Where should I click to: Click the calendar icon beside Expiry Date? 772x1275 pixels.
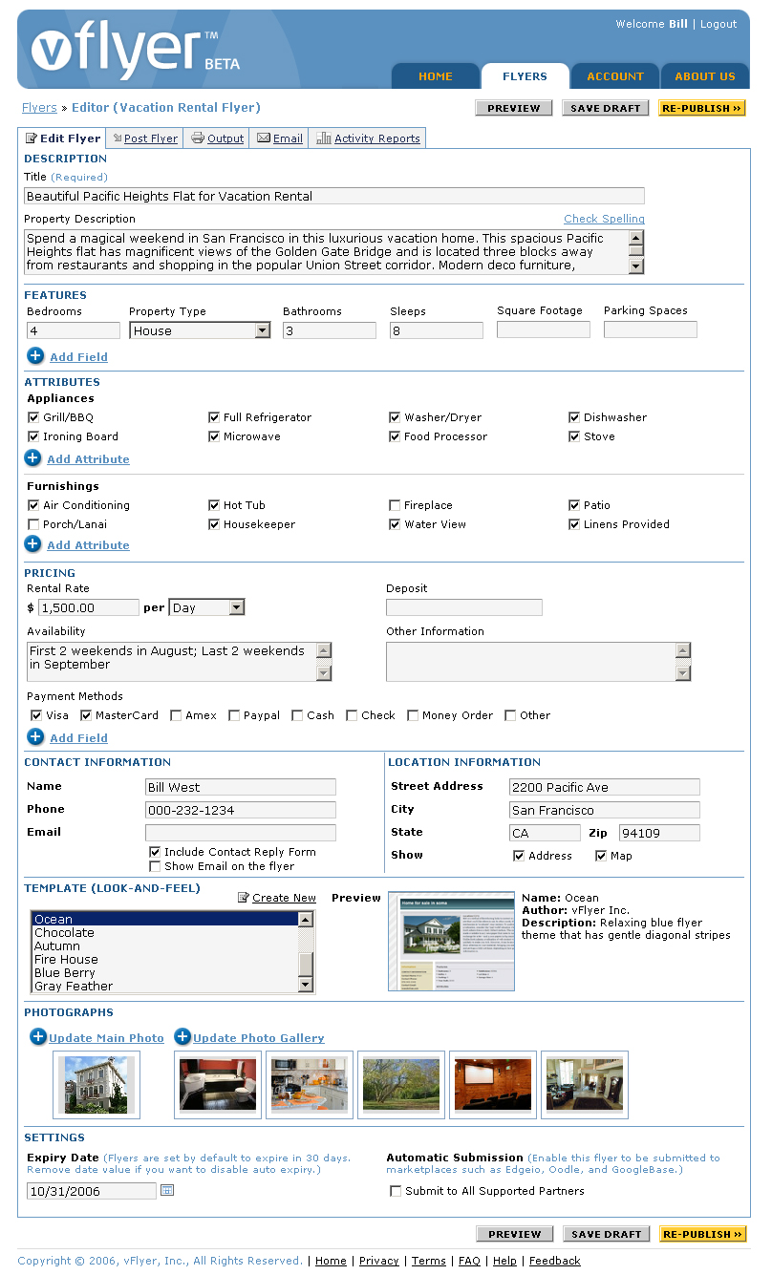coord(167,1190)
